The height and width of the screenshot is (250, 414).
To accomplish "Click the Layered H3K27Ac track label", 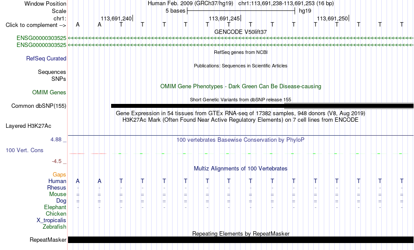I will (28, 126).
